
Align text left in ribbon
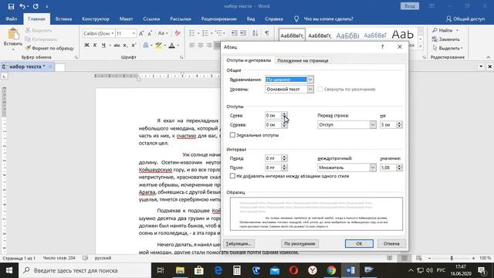192,46
